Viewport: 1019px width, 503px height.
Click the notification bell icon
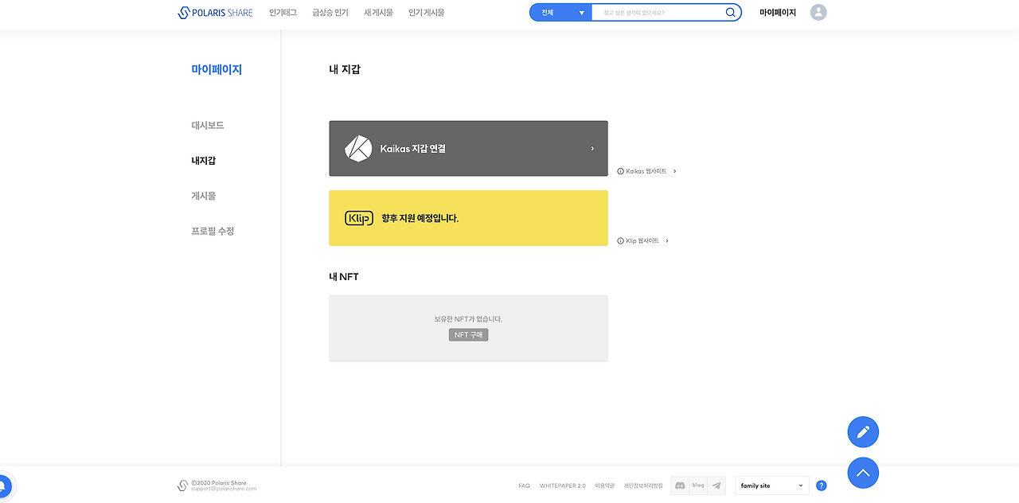[x=3, y=485]
